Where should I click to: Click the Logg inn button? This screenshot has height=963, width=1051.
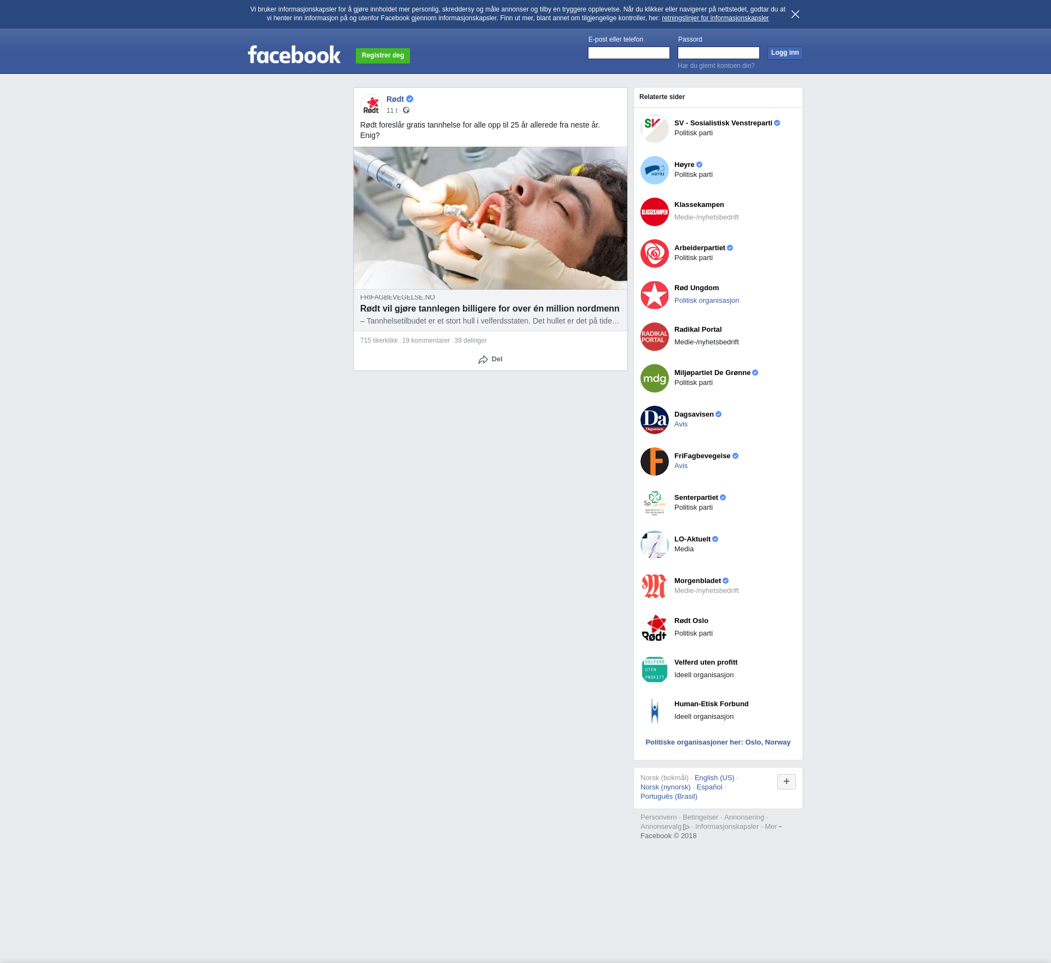[785, 53]
